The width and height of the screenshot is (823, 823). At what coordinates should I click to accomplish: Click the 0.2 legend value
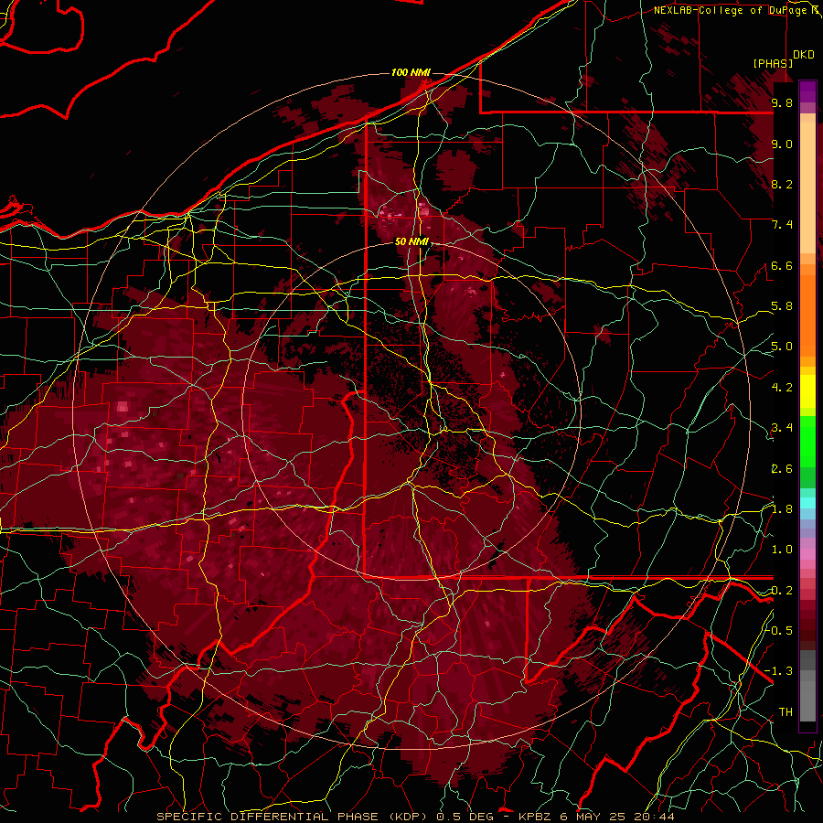pos(782,591)
